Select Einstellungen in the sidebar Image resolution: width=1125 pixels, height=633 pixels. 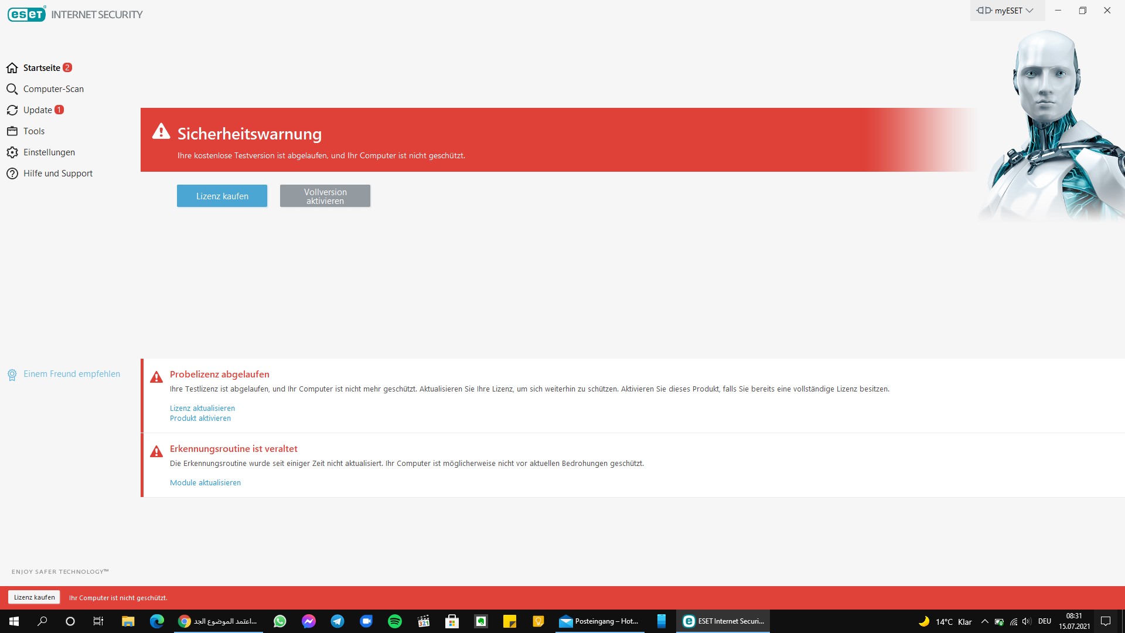[49, 152]
